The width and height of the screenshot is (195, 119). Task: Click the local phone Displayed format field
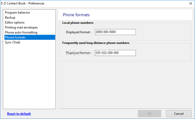tap(115, 32)
